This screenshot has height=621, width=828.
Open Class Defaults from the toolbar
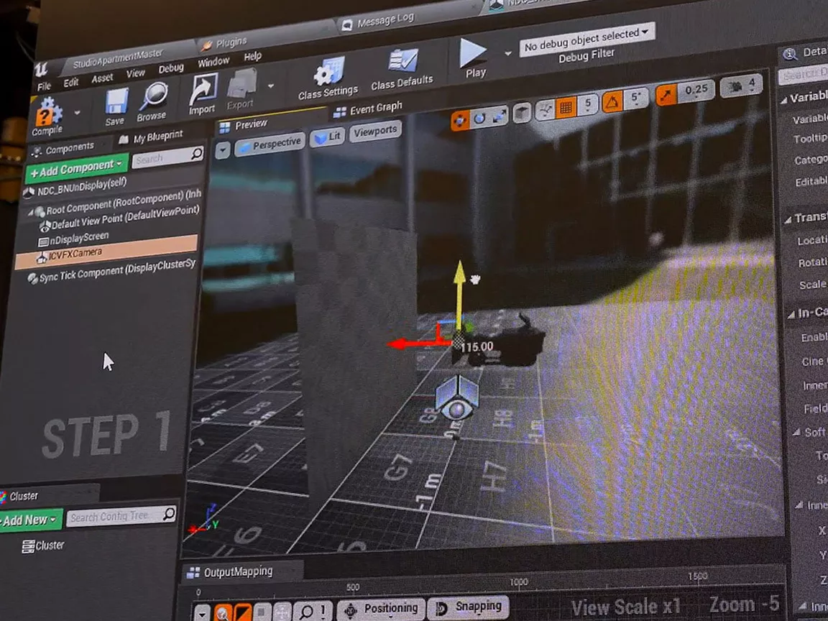tap(401, 69)
